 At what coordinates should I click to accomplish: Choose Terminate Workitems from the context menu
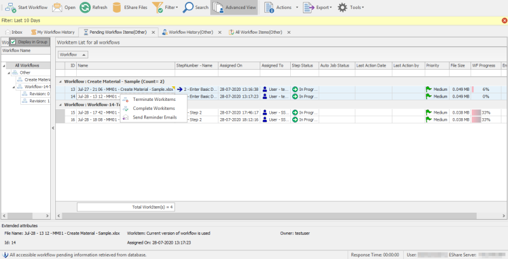153,100
